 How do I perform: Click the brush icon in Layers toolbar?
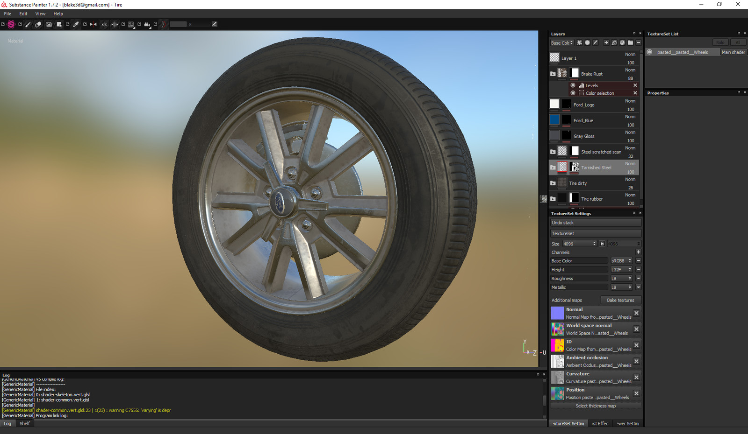(x=595, y=42)
